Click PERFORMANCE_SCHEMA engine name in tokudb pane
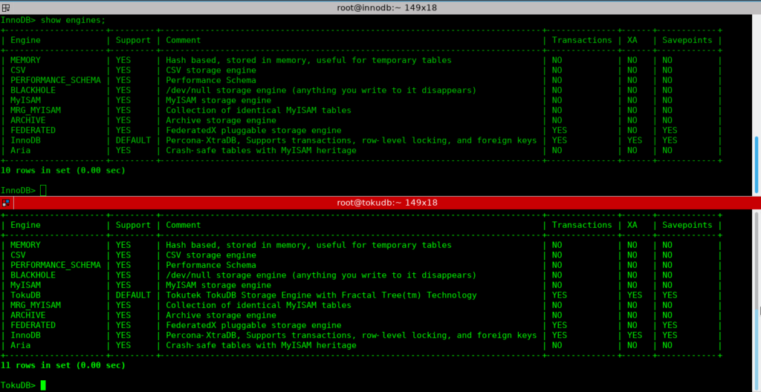Image resolution: width=761 pixels, height=392 pixels. [x=56, y=265]
